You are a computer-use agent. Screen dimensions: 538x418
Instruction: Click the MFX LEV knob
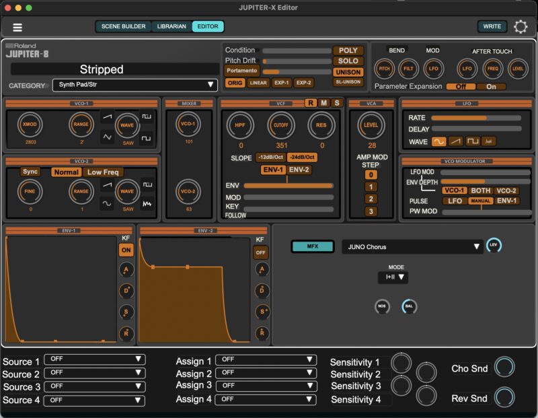tap(494, 245)
